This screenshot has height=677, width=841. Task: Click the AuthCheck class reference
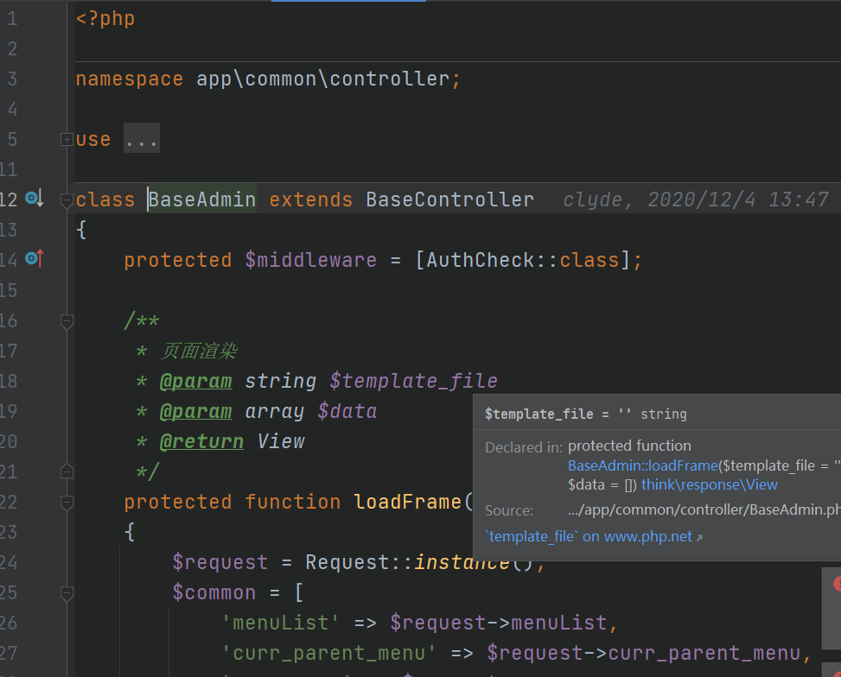click(480, 261)
